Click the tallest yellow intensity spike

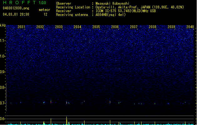tap(67, 121)
